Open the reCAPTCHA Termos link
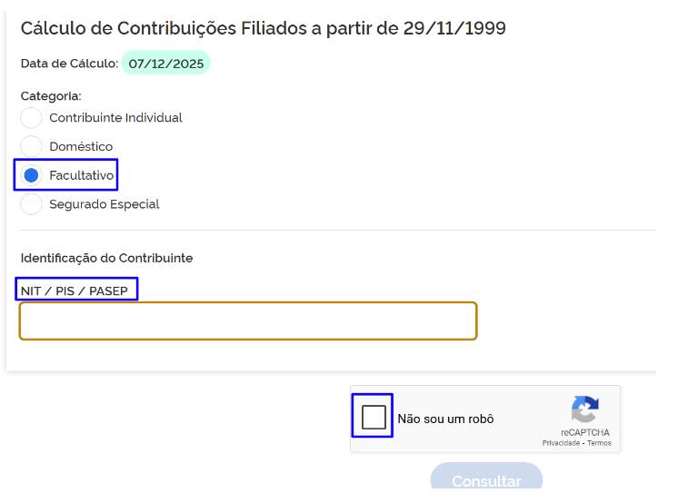This screenshot has width=678, height=493. point(600,443)
